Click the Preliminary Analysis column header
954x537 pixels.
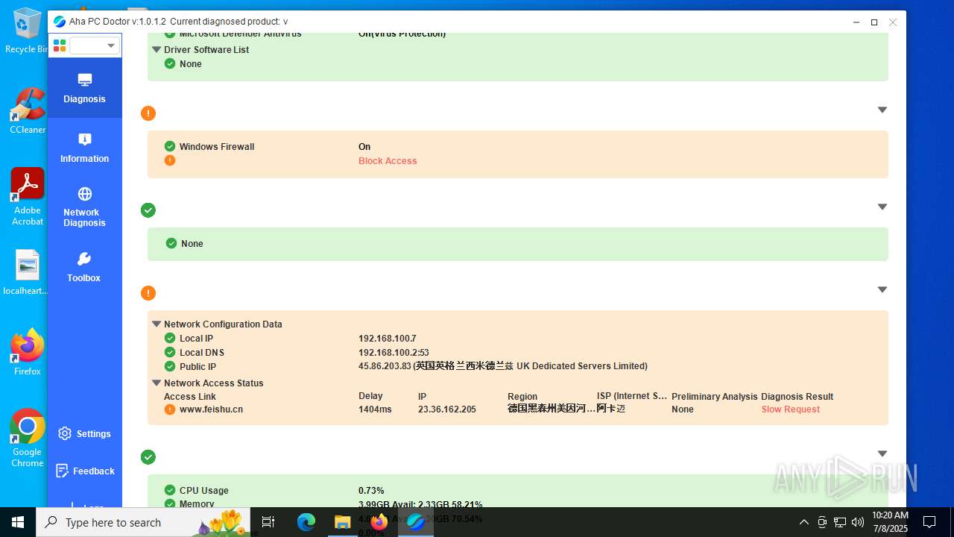(x=715, y=397)
